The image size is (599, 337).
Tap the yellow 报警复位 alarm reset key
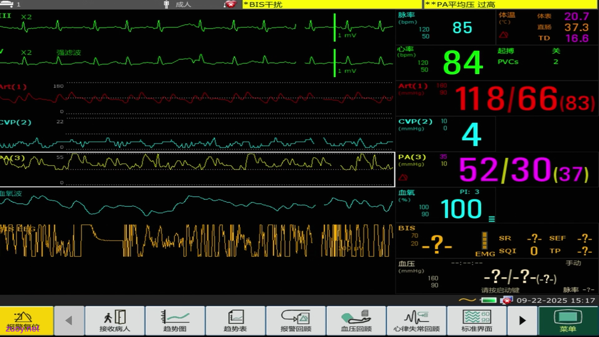click(27, 320)
